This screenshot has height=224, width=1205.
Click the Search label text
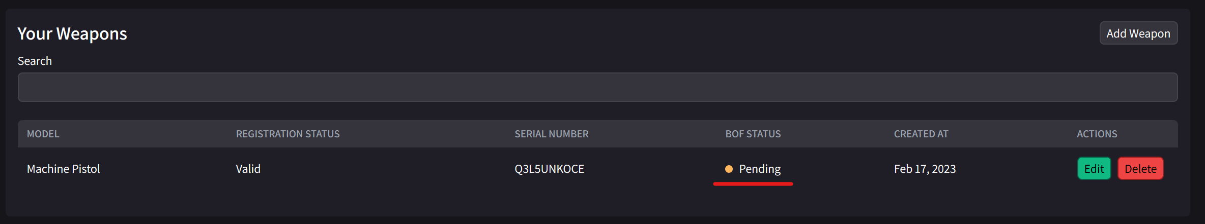(x=35, y=61)
